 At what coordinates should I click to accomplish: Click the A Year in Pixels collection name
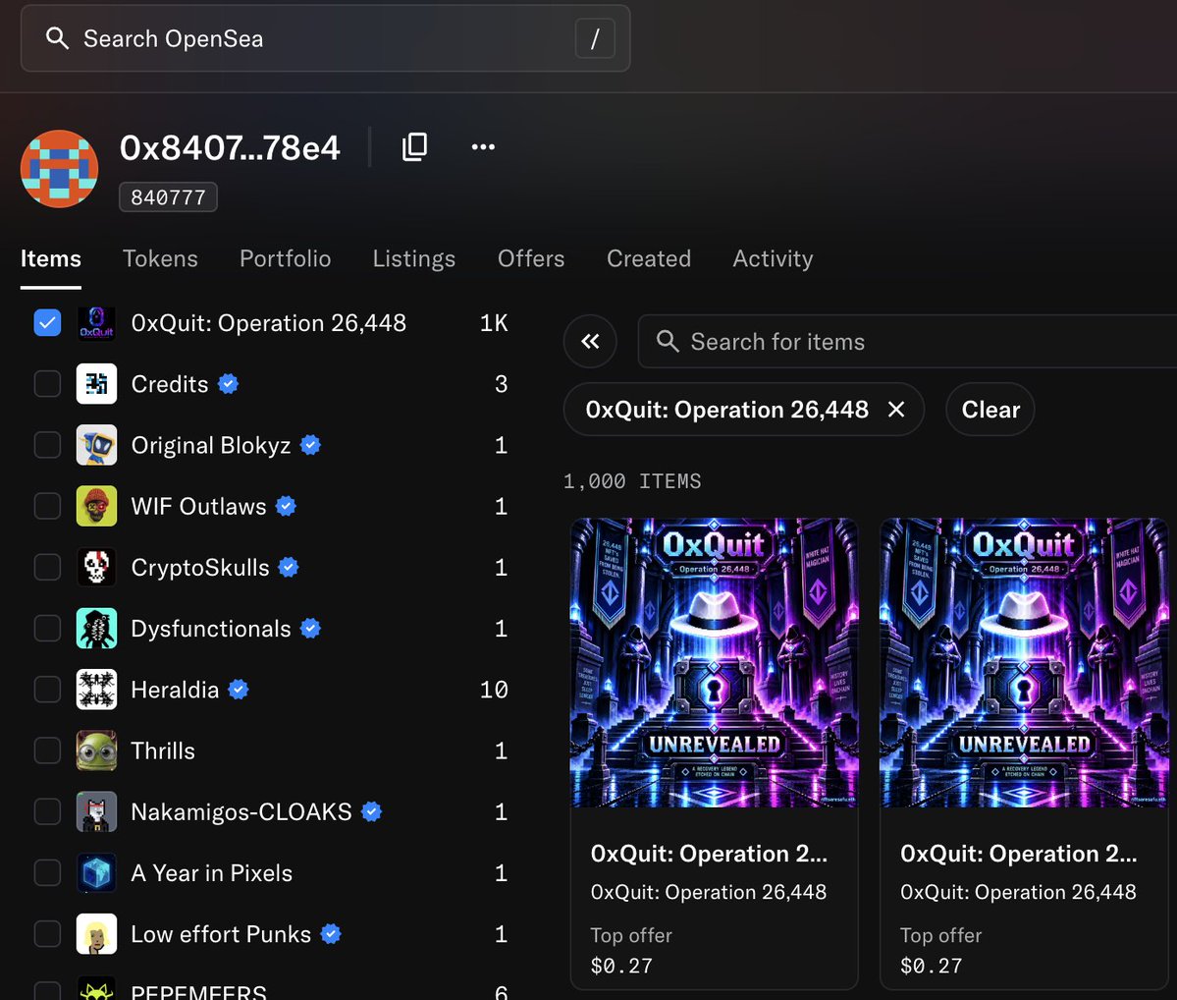tap(212, 873)
